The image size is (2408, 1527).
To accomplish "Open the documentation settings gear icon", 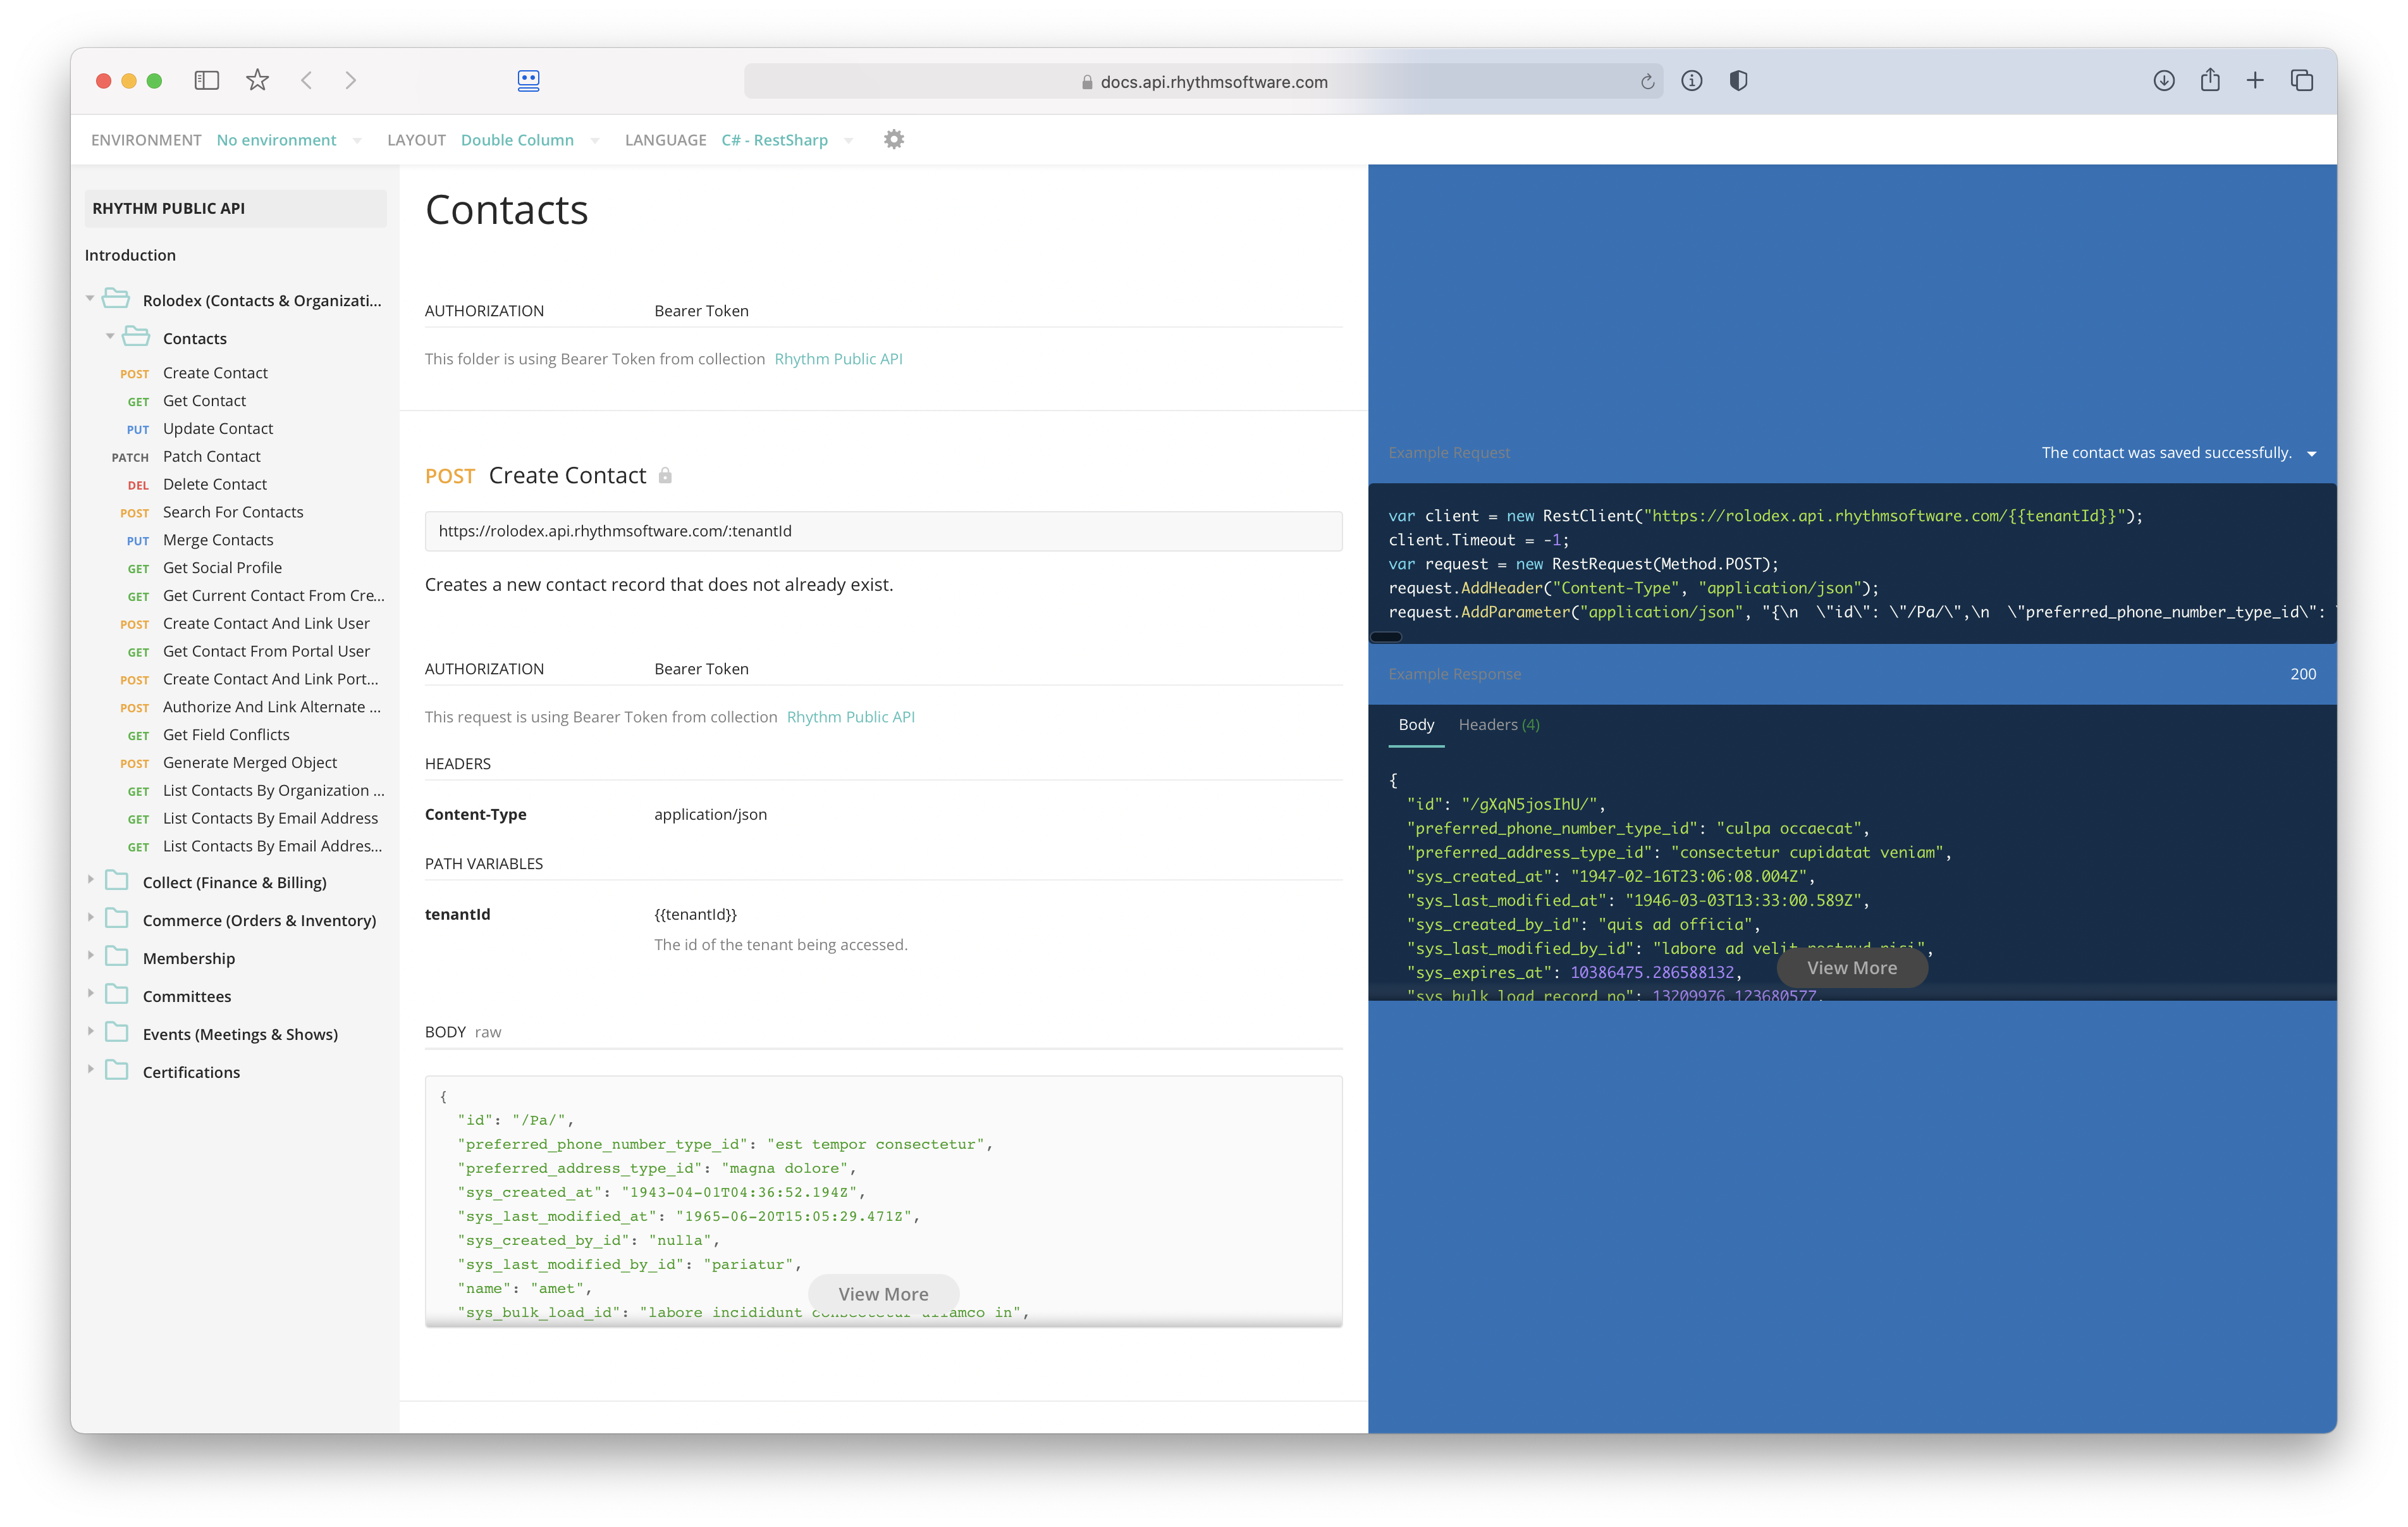I will click(894, 140).
